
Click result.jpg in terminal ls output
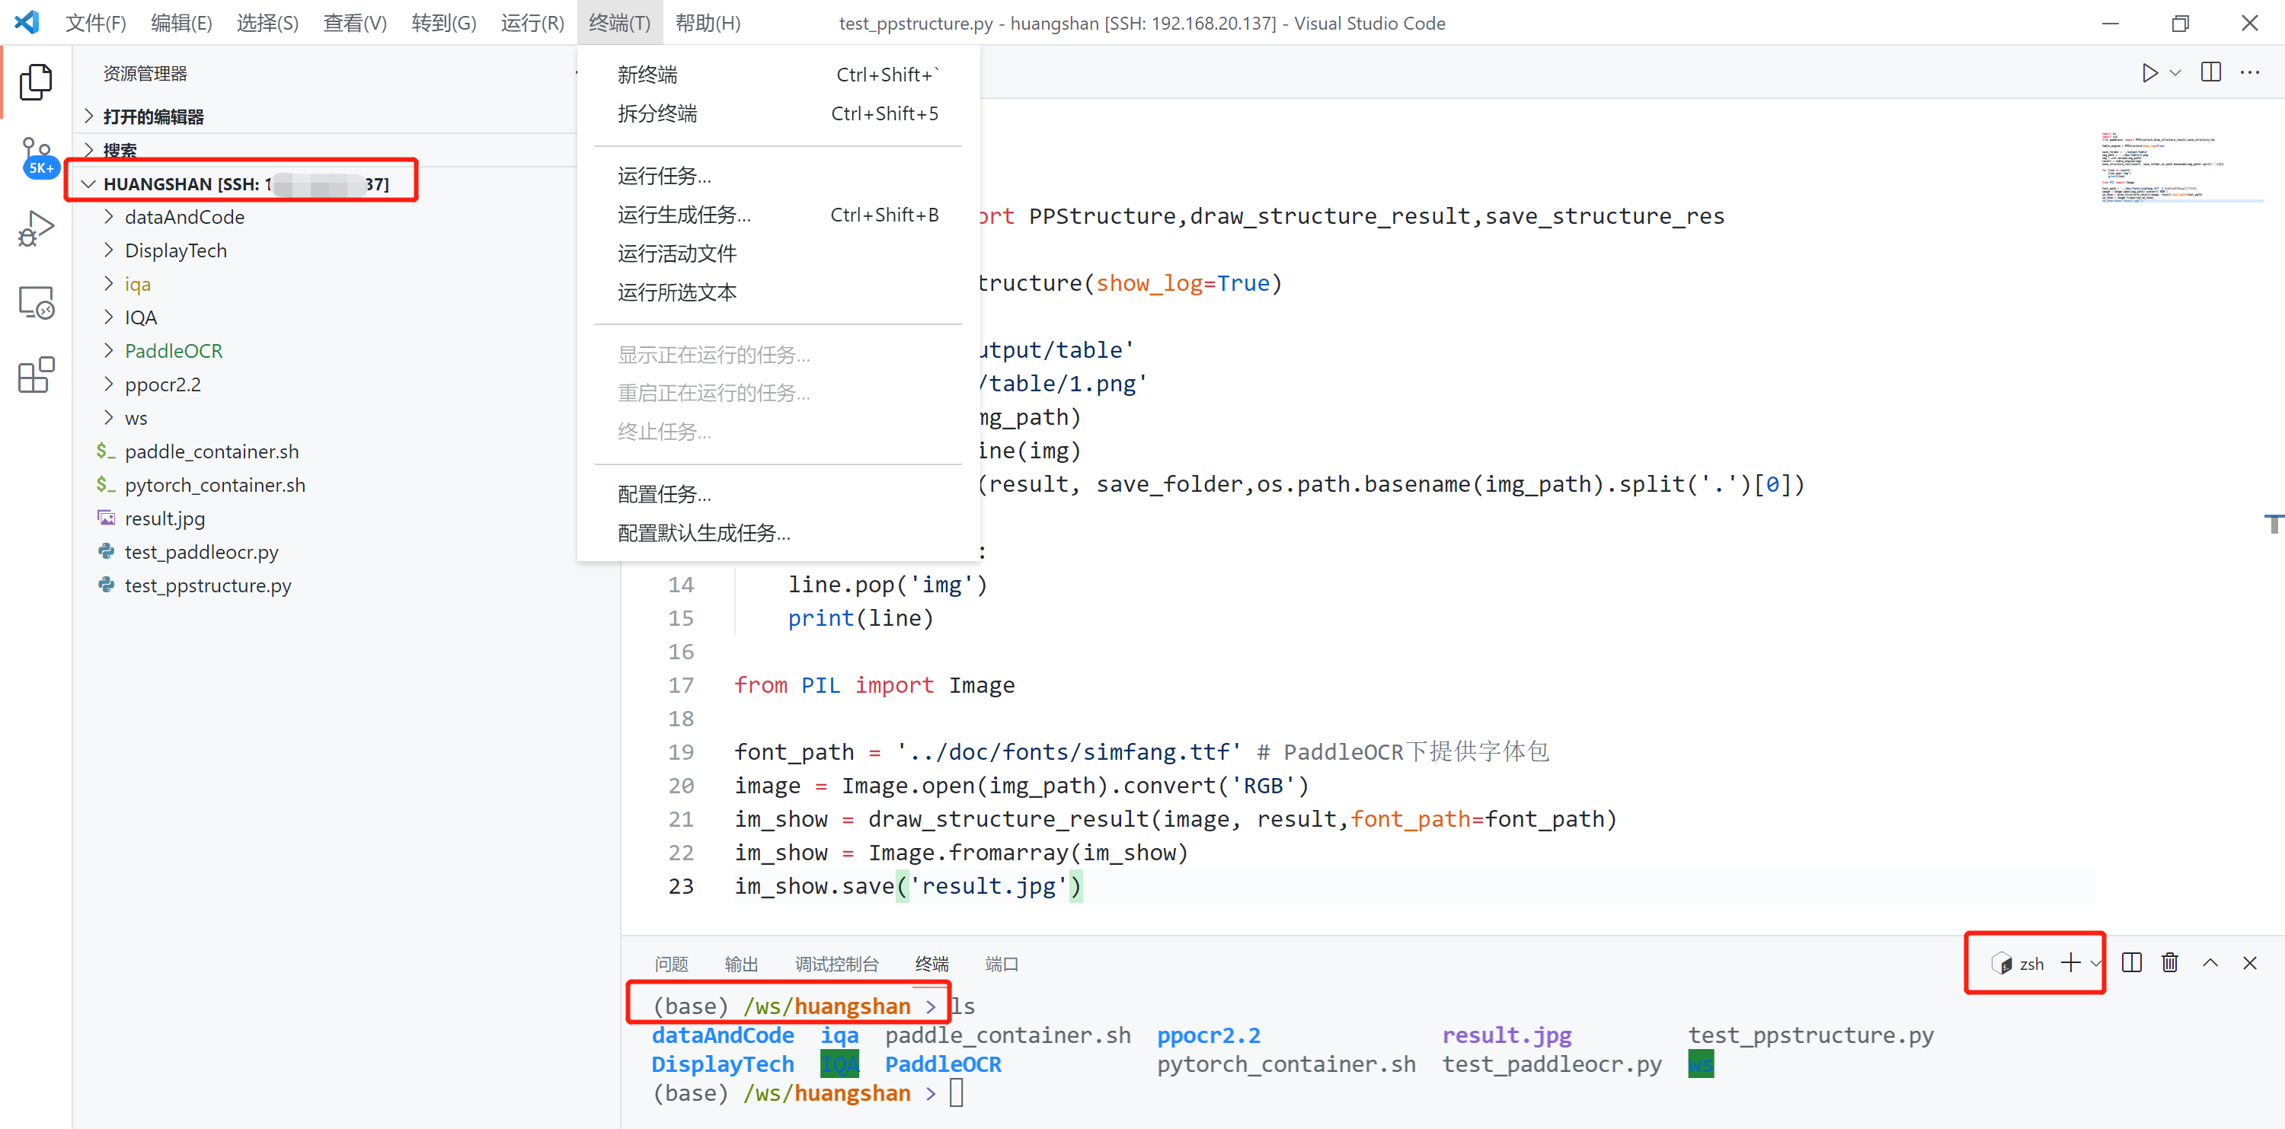click(1506, 1035)
